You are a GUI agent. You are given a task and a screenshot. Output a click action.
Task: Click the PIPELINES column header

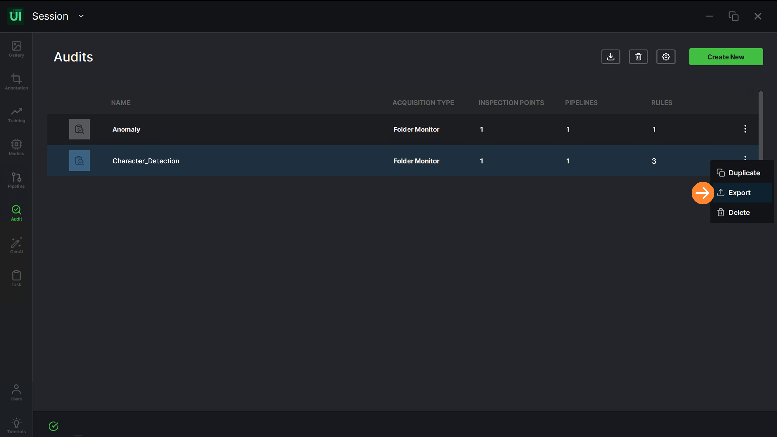point(581,103)
